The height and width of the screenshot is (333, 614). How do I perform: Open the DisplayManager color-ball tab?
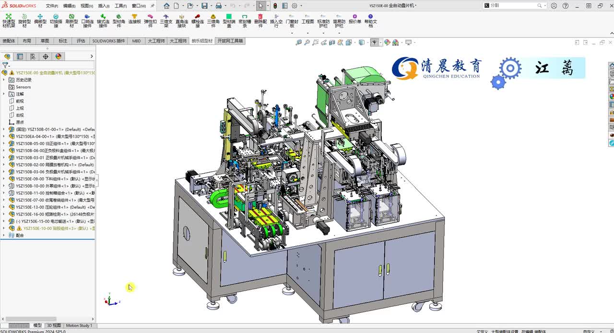point(59,56)
